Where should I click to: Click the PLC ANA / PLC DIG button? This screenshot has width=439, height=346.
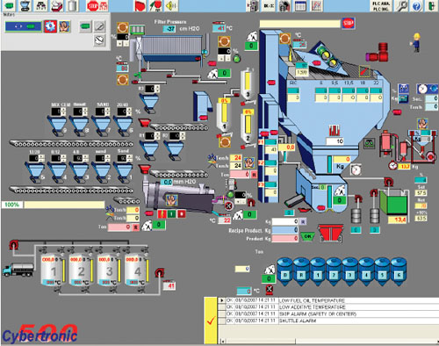point(380,6)
